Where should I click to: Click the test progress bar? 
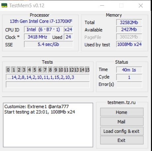coord(48,84)
